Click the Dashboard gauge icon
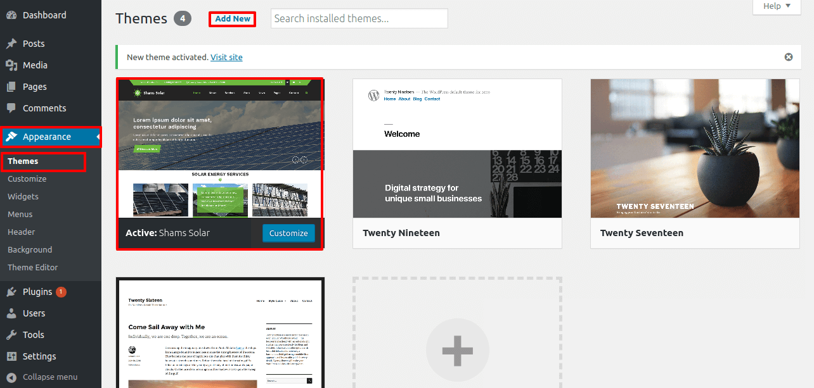This screenshot has height=388, width=814. [x=11, y=15]
